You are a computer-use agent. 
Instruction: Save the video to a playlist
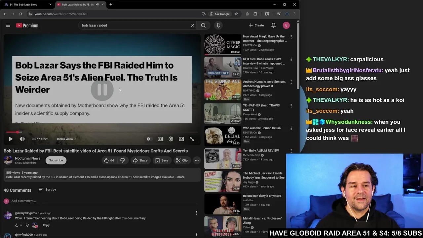coord(162,160)
